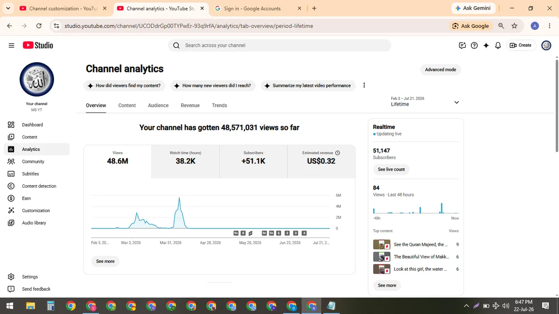Viewport: 559px width, 314px height.
Task: Select the Subscribers metric card
Action: pyautogui.click(x=253, y=161)
